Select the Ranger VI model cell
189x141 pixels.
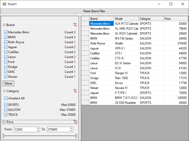(126, 73)
